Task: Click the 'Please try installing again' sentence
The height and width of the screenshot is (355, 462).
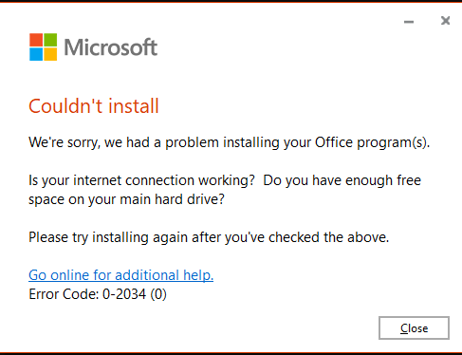Action: point(209,237)
